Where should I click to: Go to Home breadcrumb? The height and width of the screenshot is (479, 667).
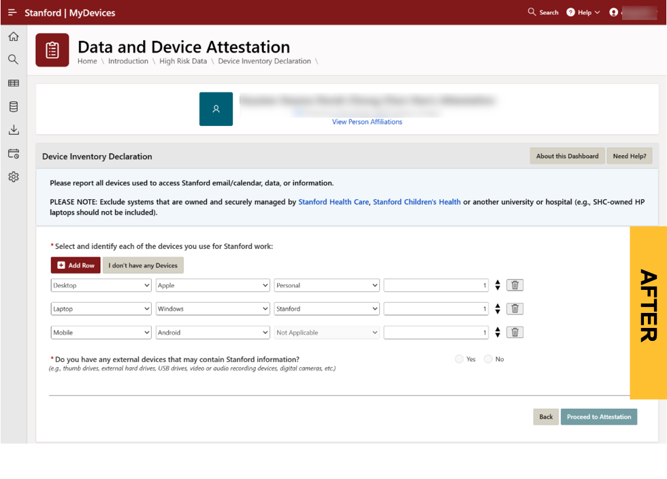click(x=87, y=61)
